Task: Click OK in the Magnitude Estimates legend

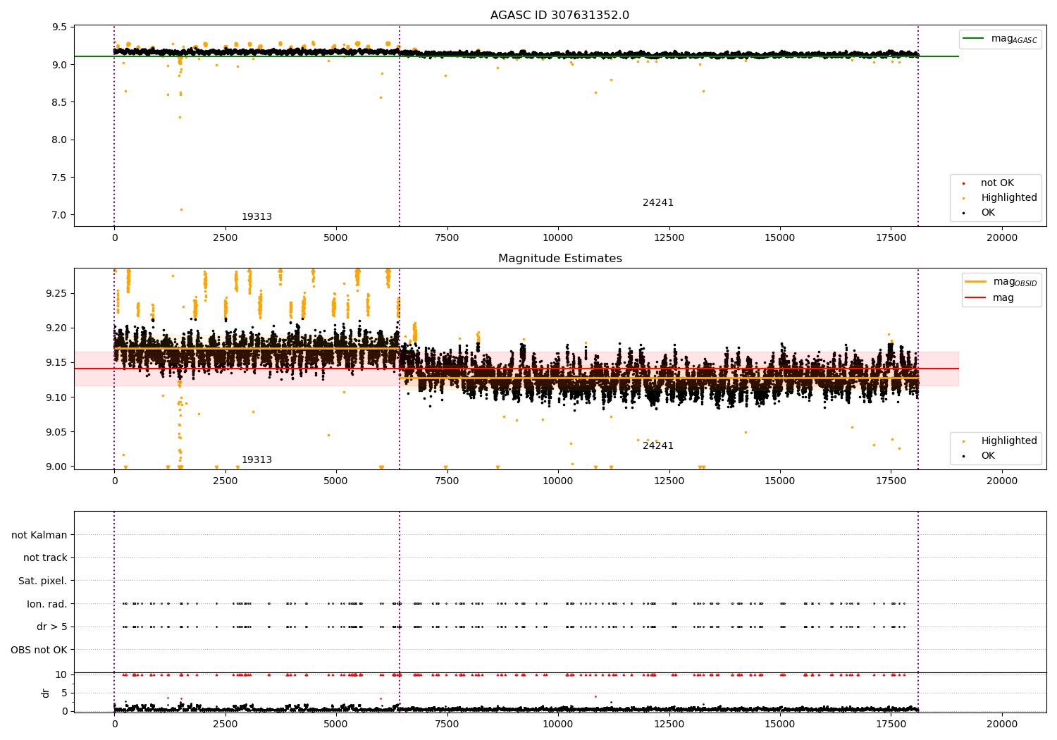Action: pyautogui.click(x=988, y=456)
